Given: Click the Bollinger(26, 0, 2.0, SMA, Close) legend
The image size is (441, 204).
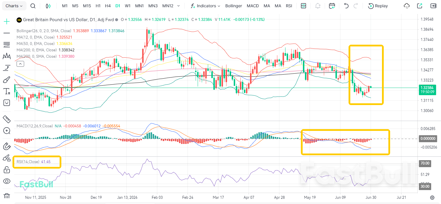Looking at the screenshot, I should (x=44, y=31).
